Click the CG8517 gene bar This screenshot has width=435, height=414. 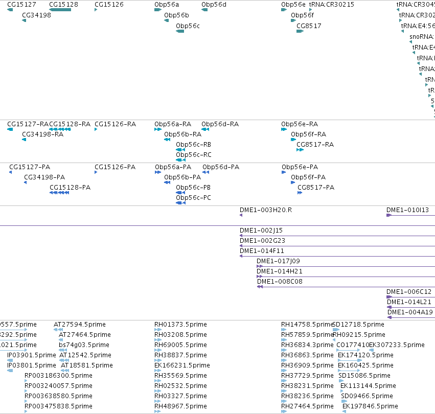pyautogui.click(x=300, y=31)
